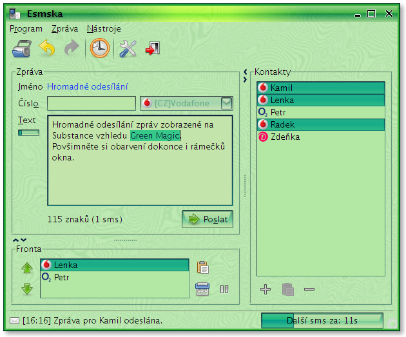This screenshot has height=337, width=406.
Task: Open message history clock icon
Action: coord(100,48)
